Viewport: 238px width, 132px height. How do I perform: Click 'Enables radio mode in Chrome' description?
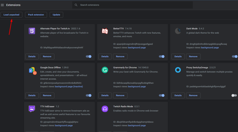tap(136, 111)
